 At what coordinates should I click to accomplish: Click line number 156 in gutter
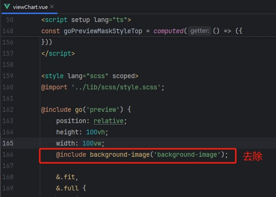8,42
